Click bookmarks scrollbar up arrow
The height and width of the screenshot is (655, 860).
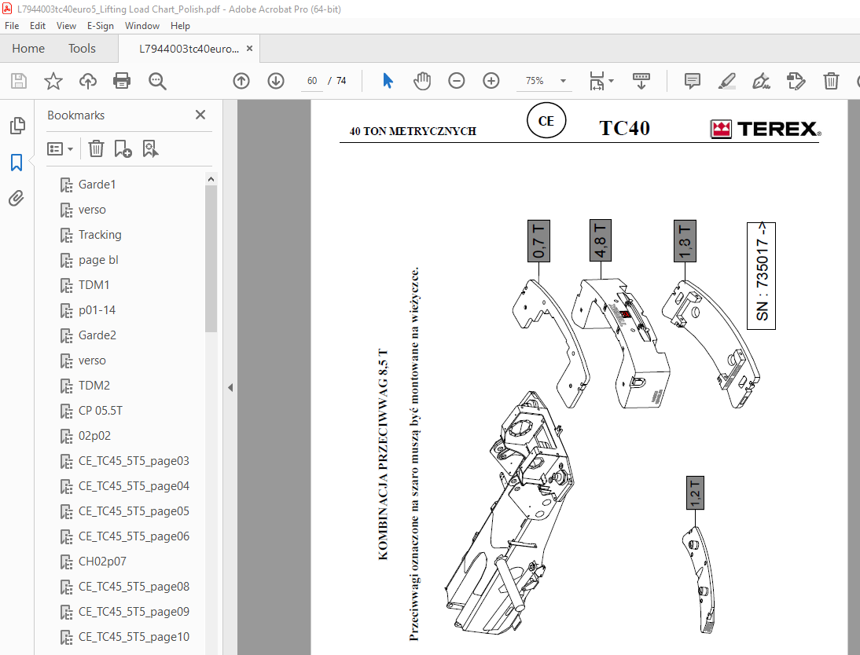(x=211, y=179)
